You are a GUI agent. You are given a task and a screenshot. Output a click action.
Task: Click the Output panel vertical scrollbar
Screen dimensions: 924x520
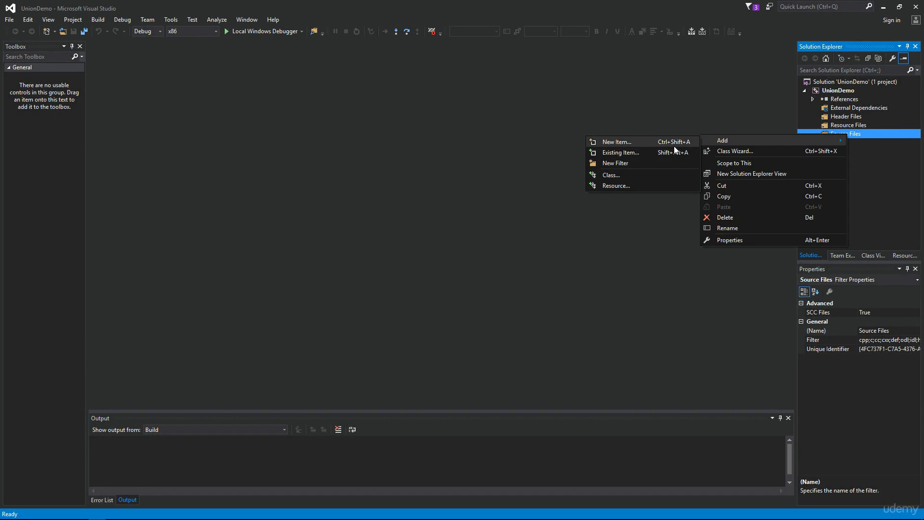(x=789, y=461)
